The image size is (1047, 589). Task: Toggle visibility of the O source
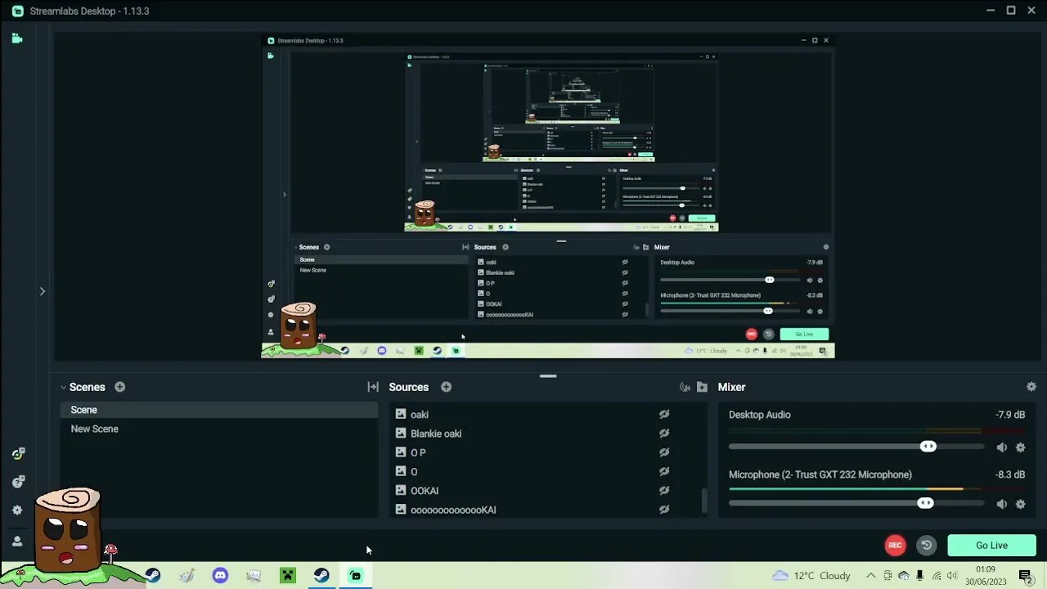click(664, 471)
